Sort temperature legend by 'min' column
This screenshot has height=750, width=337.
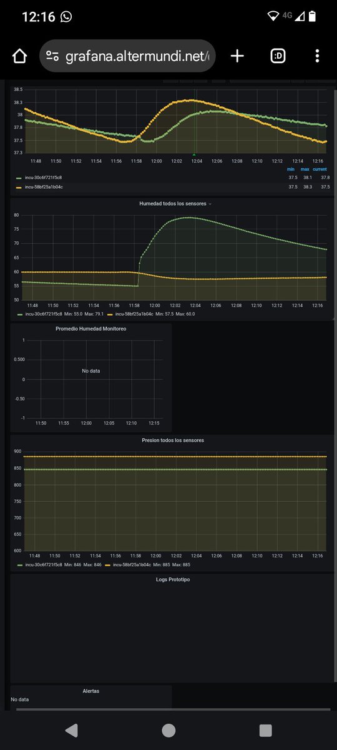(x=291, y=169)
